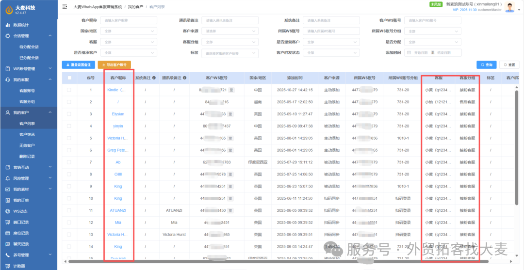The image size is (524, 270).
Task: Open the 标签 selection field
Action: click(230, 53)
